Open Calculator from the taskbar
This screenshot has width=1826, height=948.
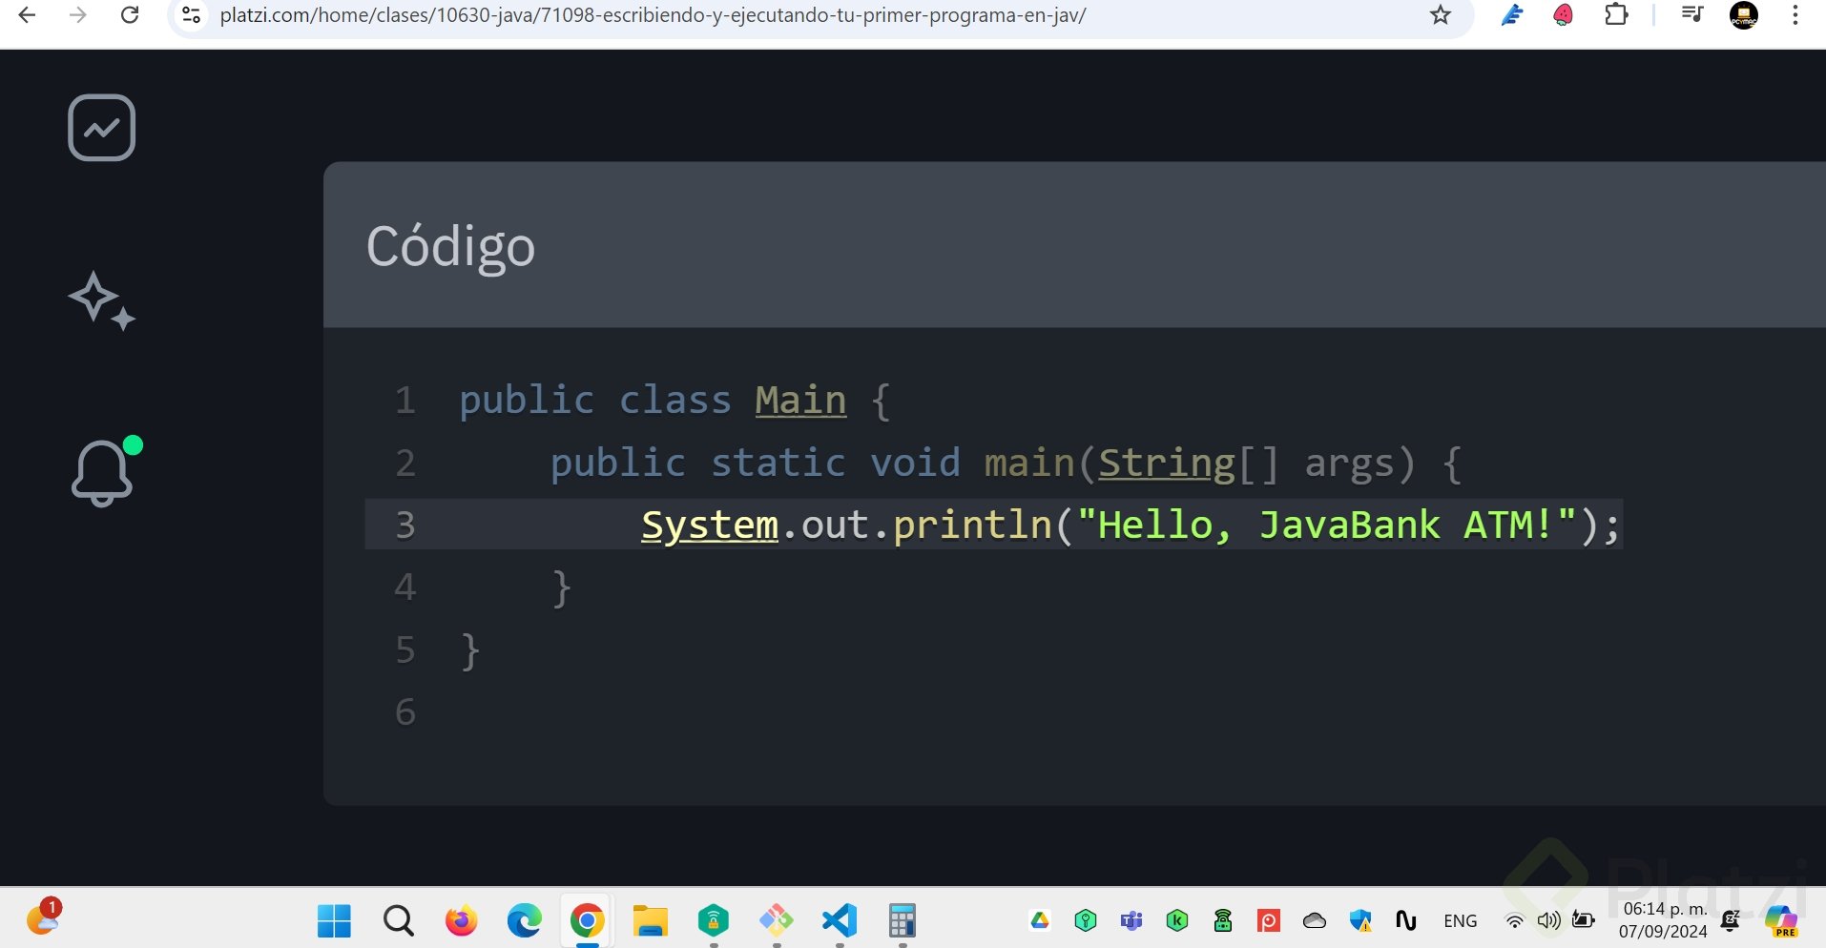pyautogui.click(x=902, y=920)
